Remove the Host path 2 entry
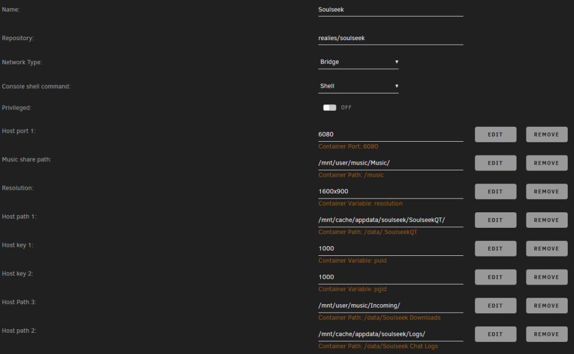 tap(547, 334)
